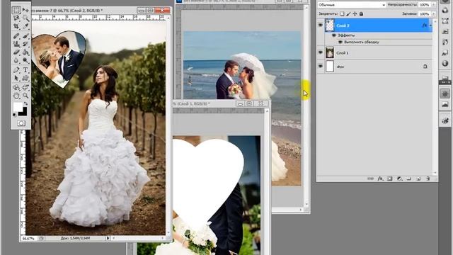
Task: Create new fill or adjustment layer
Action: [399, 178]
